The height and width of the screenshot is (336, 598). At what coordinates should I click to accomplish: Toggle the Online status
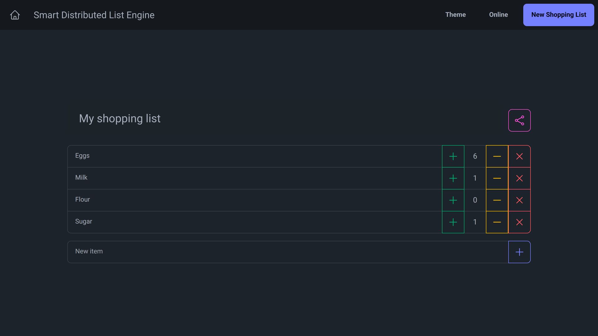(x=498, y=15)
